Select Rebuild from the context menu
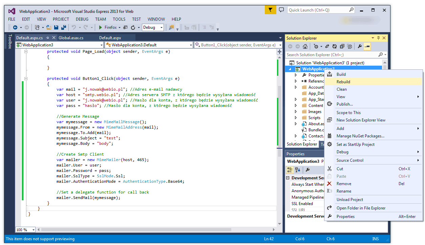Image resolution: width=425 pixels, height=245 pixels. click(x=374, y=82)
